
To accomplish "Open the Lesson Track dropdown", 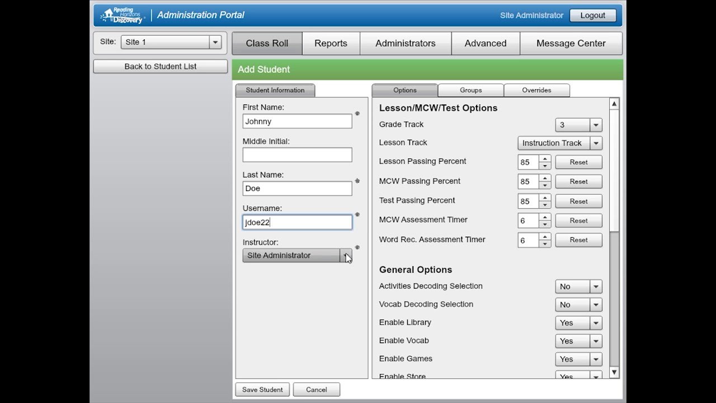I will click(x=560, y=143).
